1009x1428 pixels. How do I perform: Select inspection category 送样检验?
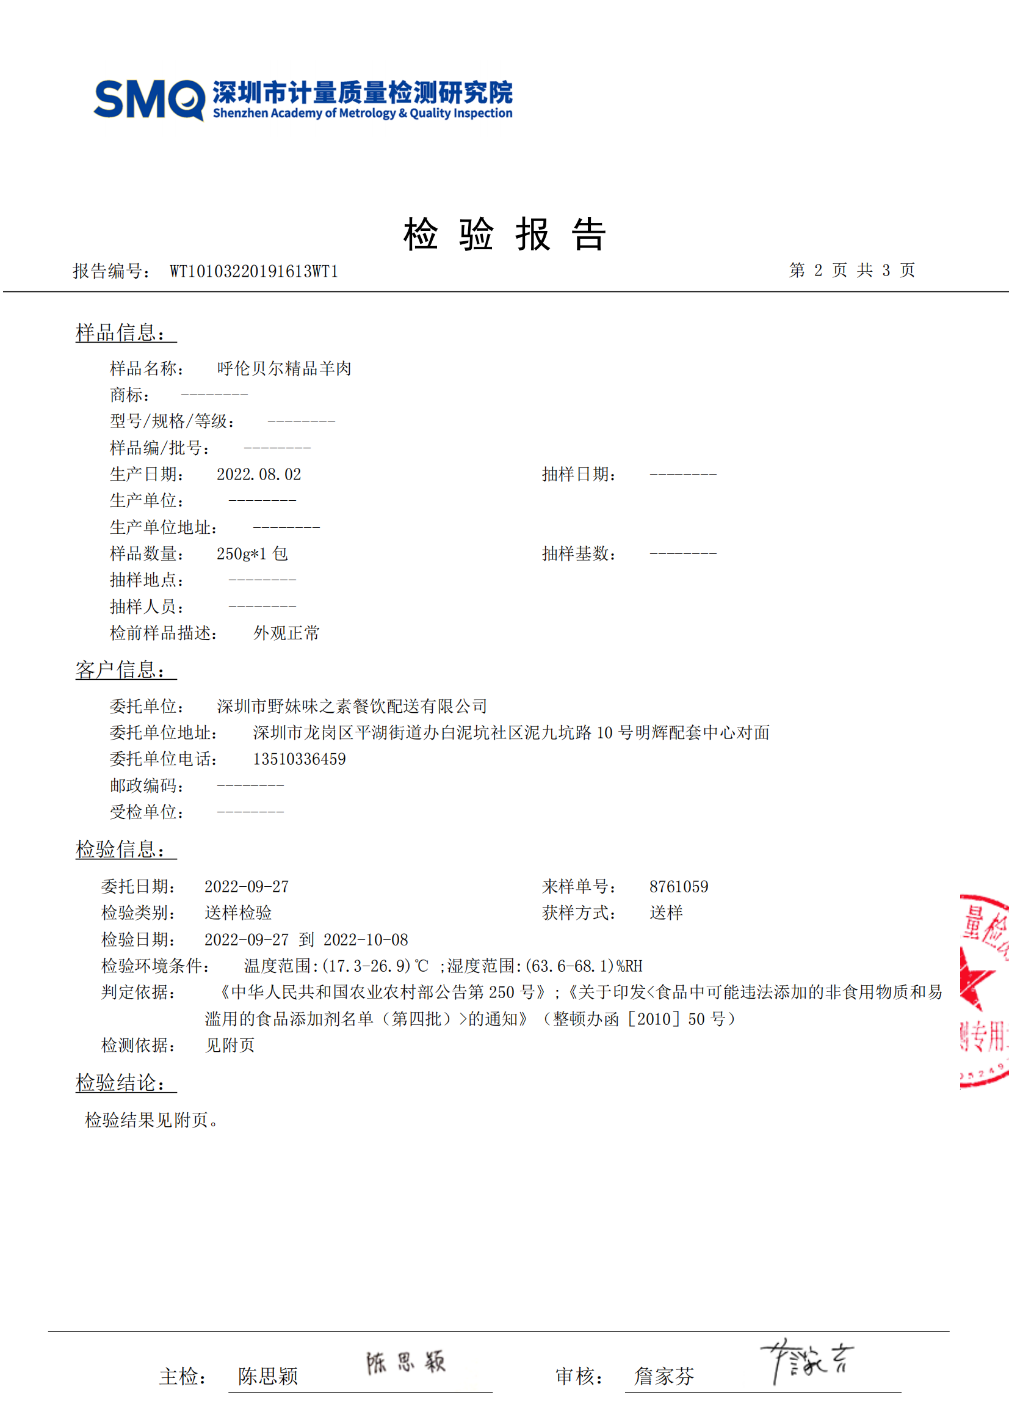tap(238, 913)
